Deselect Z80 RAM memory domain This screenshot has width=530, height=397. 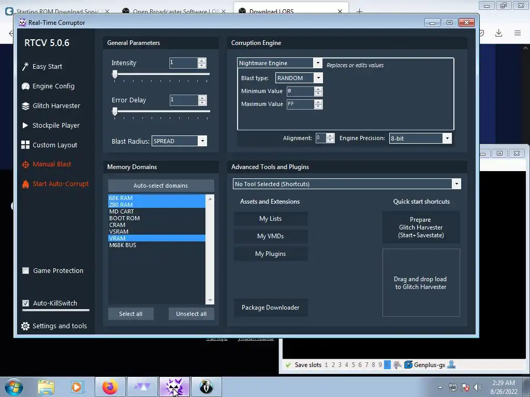[156, 205]
